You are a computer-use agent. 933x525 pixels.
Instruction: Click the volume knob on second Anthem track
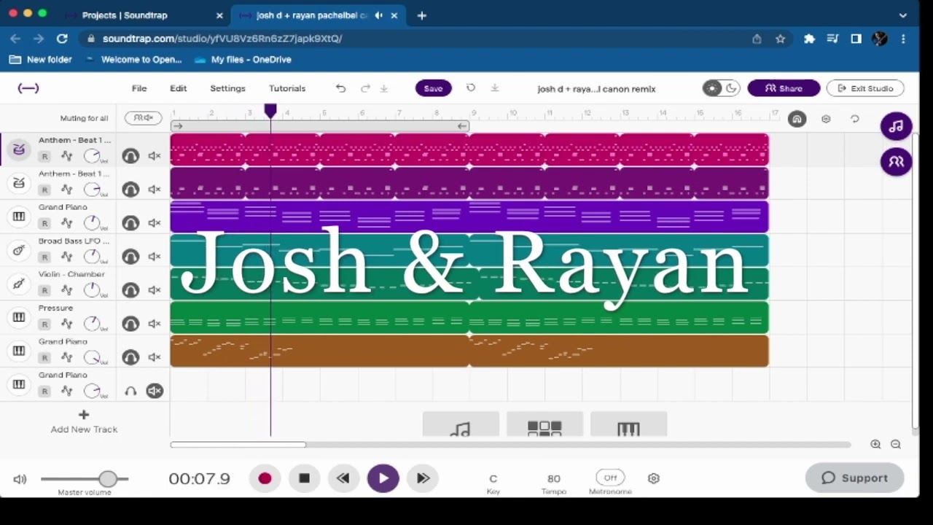tap(92, 189)
